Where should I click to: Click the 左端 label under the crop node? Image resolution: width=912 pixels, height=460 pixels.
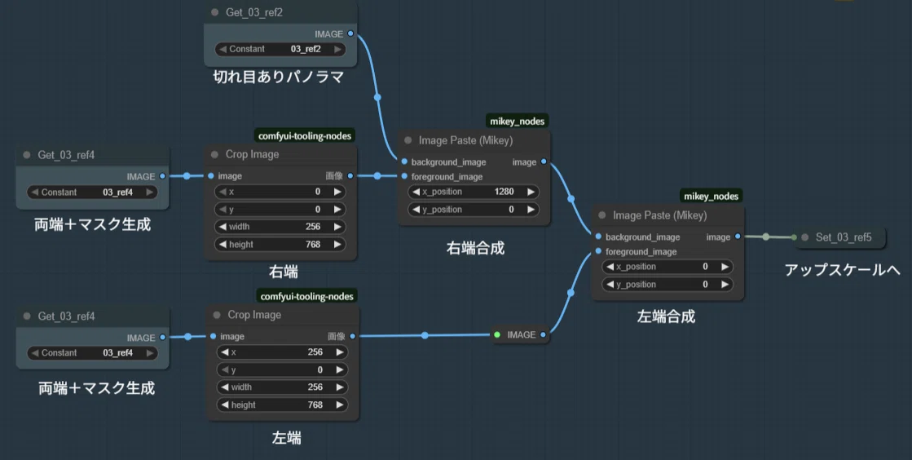286,438
